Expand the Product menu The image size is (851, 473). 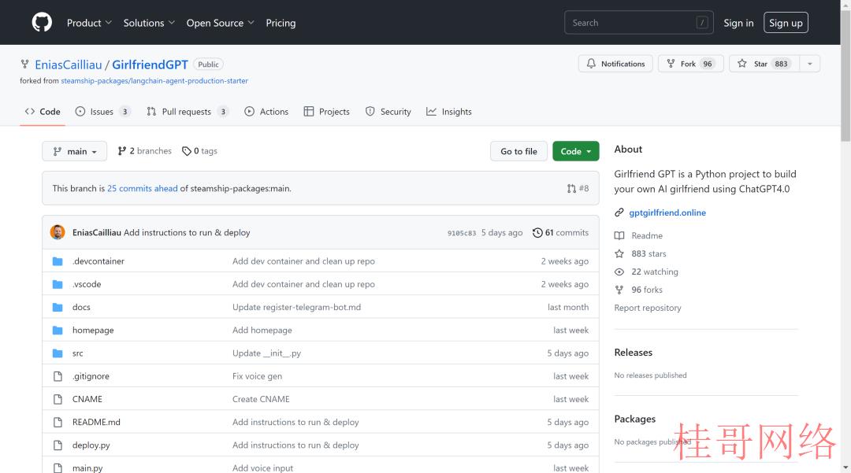(x=89, y=23)
